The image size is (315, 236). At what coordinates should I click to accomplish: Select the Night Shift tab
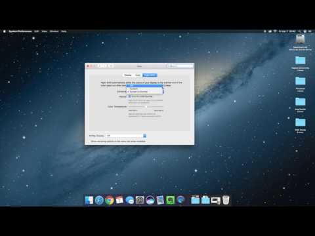[x=150, y=75]
